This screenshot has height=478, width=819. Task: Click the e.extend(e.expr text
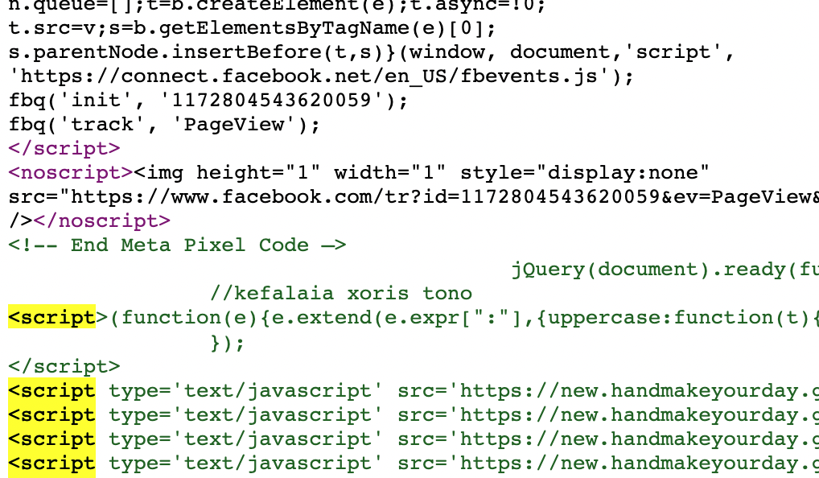tap(366, 318)
